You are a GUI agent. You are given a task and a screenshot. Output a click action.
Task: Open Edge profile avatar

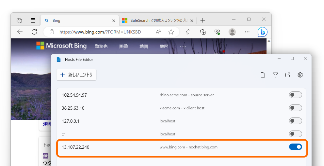pyautogui.click(x=232, y=32)
